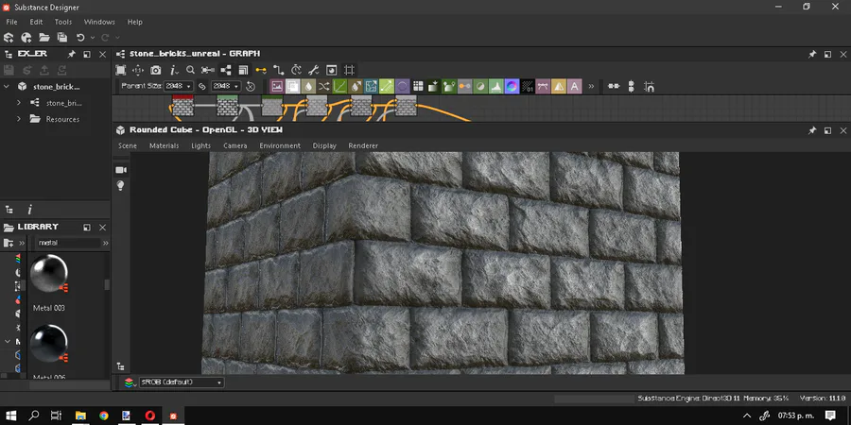Add a Blend node from node toolbar
The height and width of the screenshot is (425, 851).
(x=292, y=86)
